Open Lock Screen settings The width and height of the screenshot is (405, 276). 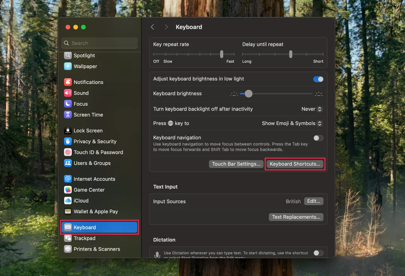point(99,131)
